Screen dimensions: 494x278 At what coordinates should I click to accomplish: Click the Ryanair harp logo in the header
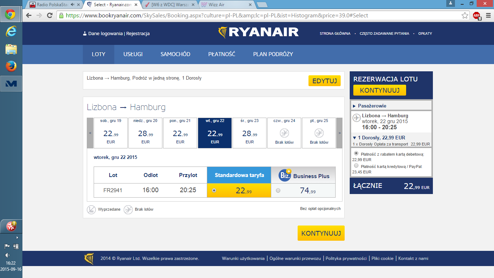222,32
